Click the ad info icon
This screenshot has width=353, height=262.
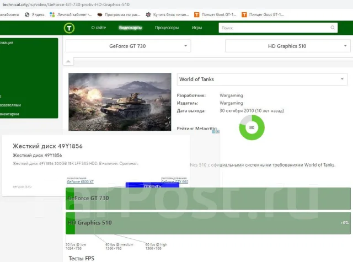point(213,132)
